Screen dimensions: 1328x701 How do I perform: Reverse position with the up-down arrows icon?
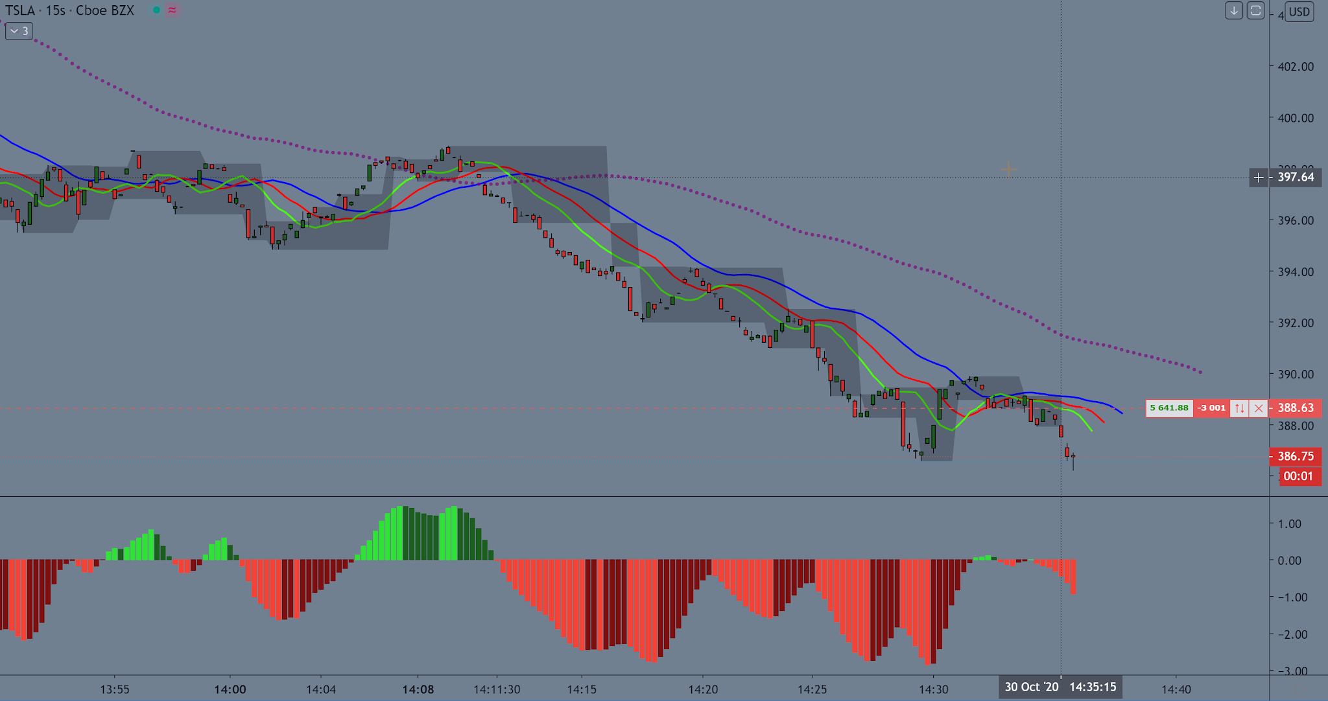(1239, 408)
